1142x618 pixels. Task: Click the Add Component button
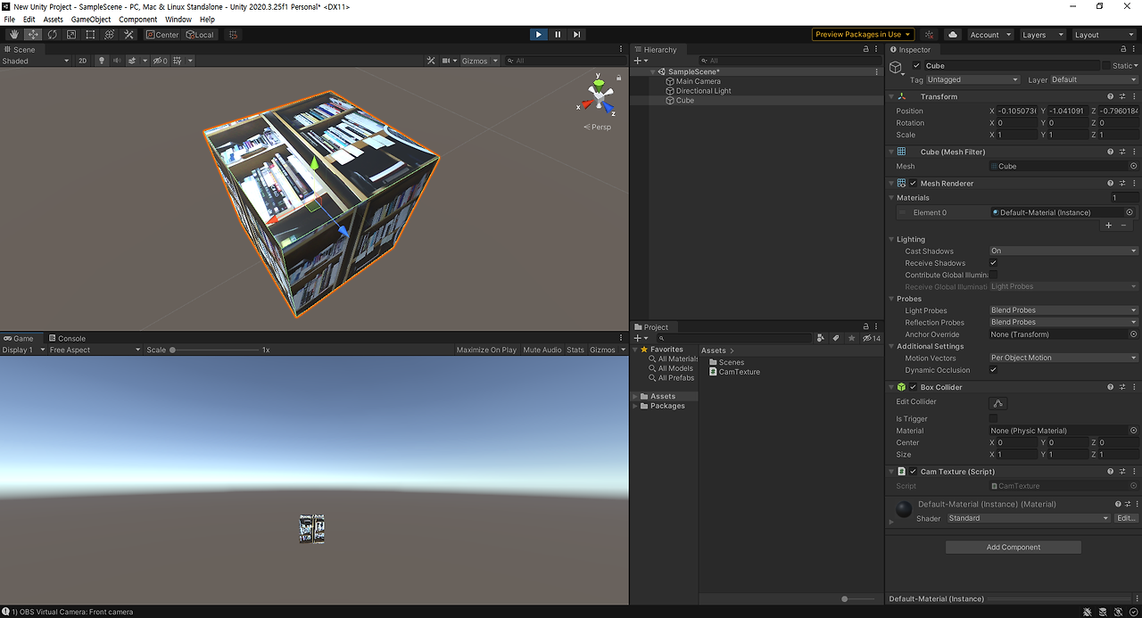coord(1013,547)
